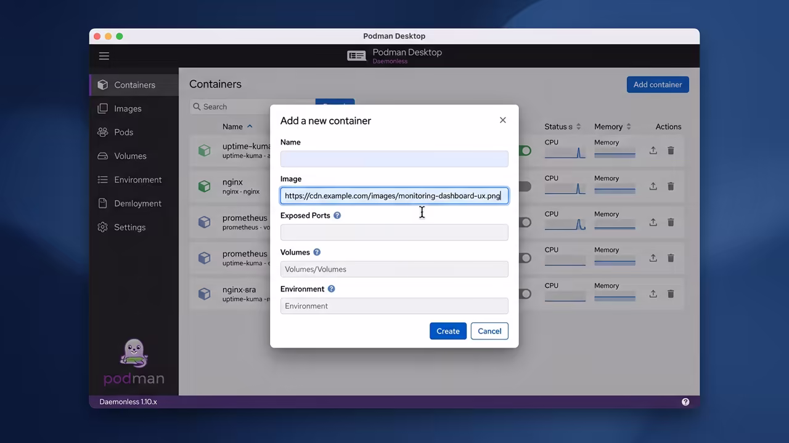Open the Pods section in sidebar

click(x=134, y=132)
